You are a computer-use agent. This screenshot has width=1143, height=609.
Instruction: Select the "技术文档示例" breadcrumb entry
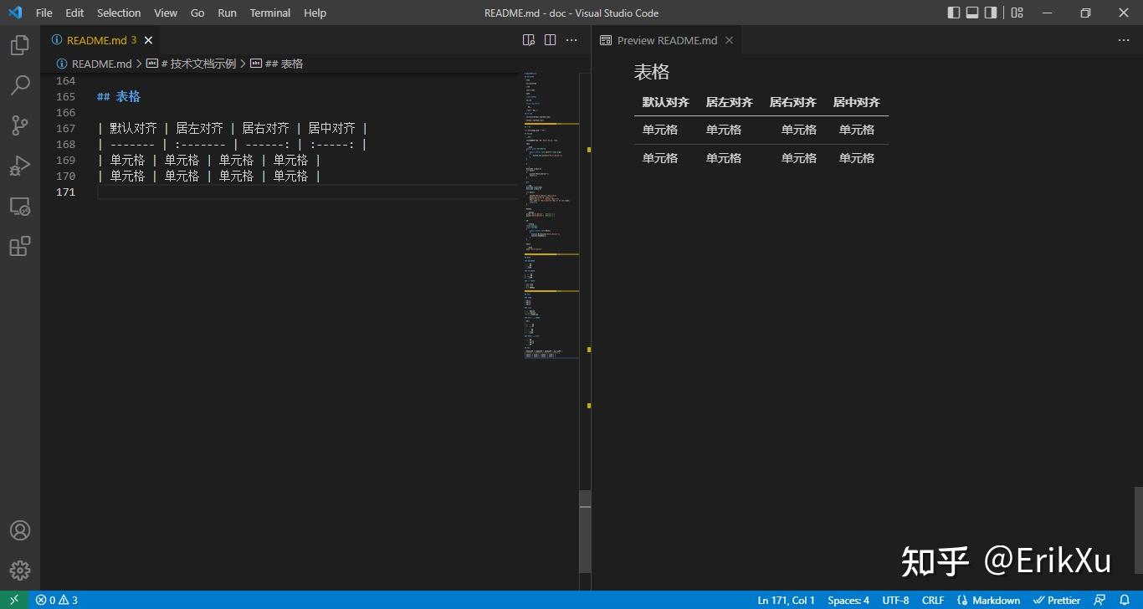(x=197, y=63)
